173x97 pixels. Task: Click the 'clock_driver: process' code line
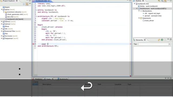[52, 27]
